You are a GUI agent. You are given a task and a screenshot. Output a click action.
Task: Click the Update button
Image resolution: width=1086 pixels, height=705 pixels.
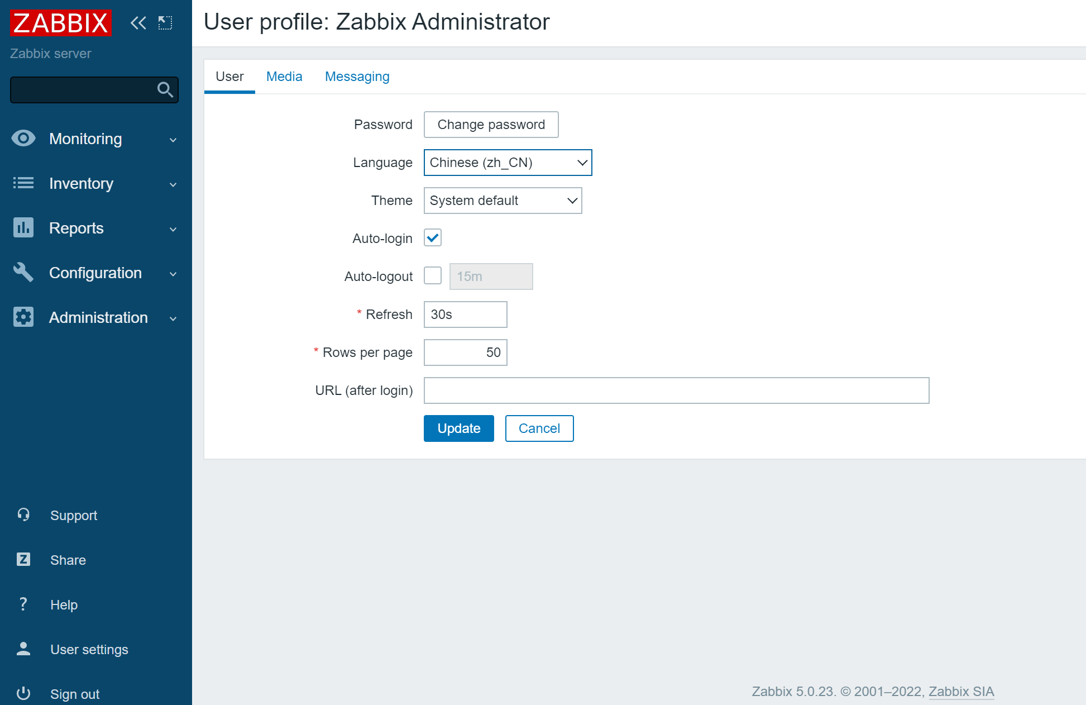458,428
